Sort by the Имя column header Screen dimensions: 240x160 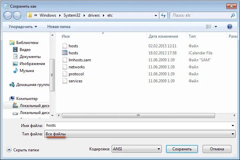point(66,36)
